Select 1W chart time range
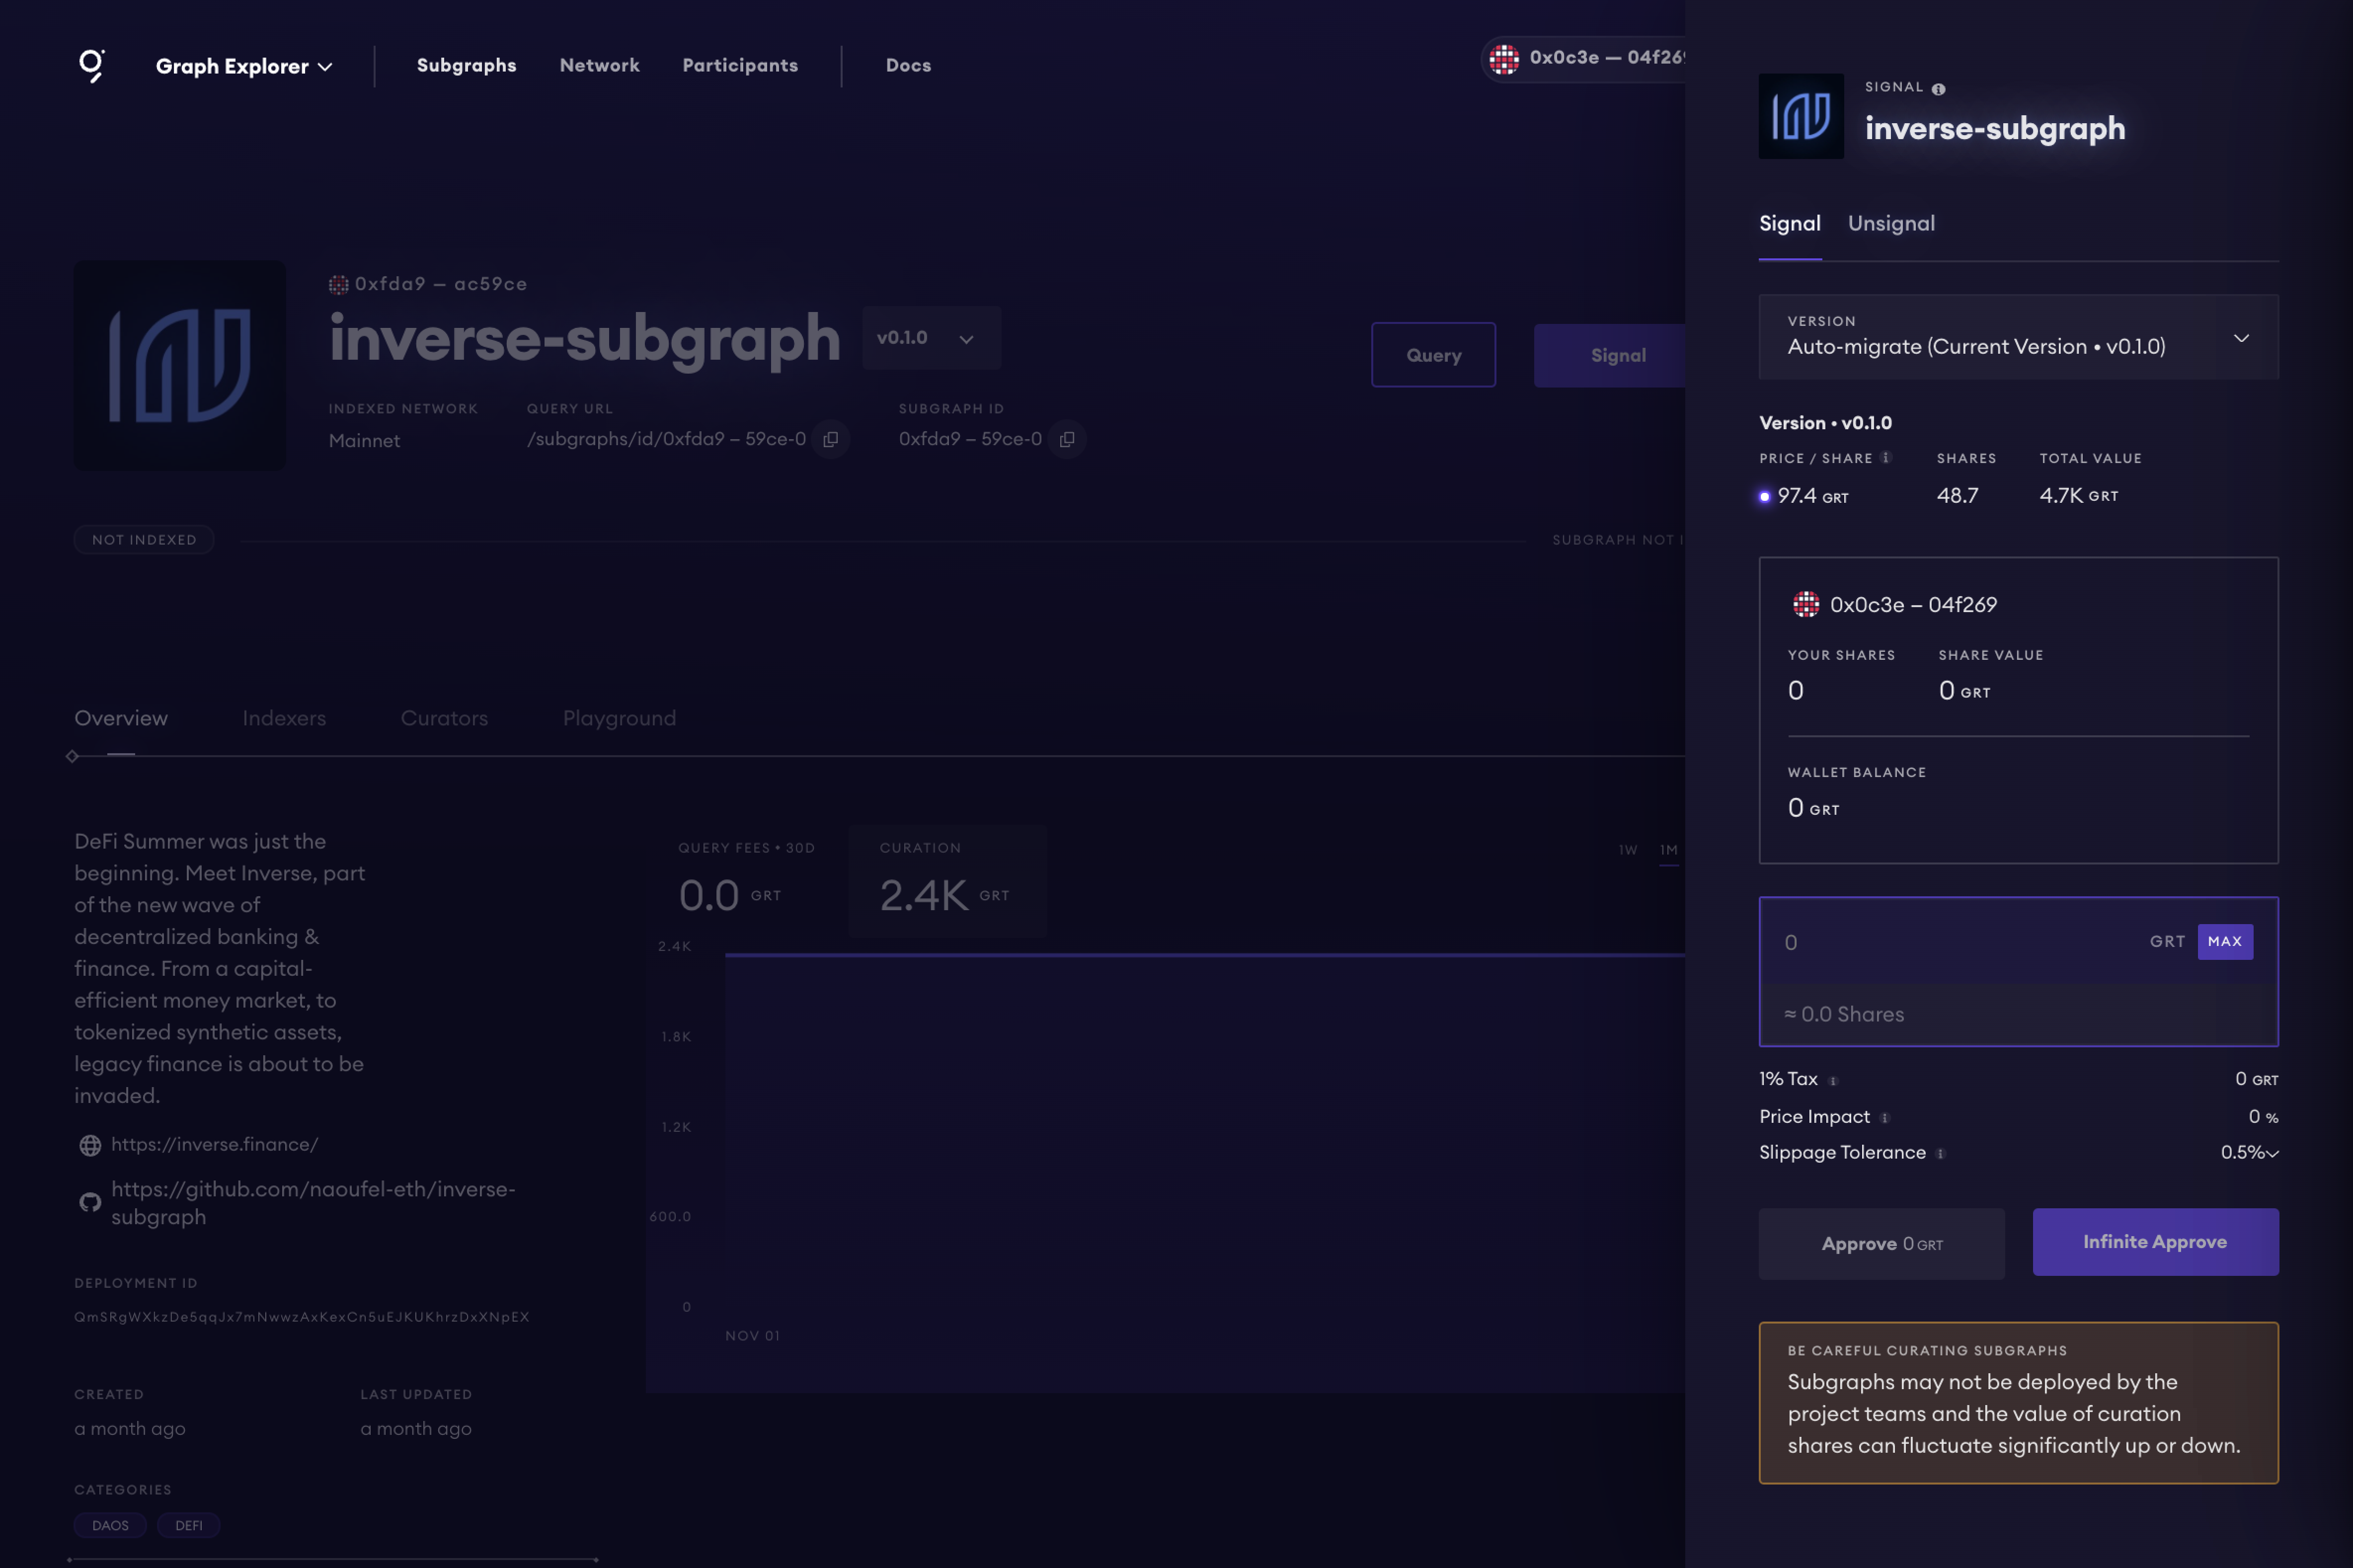The height and width of the screenshot is (1568, 2353). coord(1628,850)
